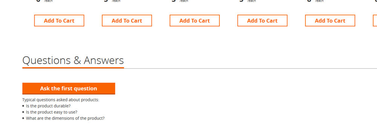
Task: Click the fifth Add To Cart button
Action: coord(330,21)
